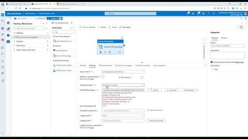
Task: Click Browse file storage button
Action: [156, 120]
